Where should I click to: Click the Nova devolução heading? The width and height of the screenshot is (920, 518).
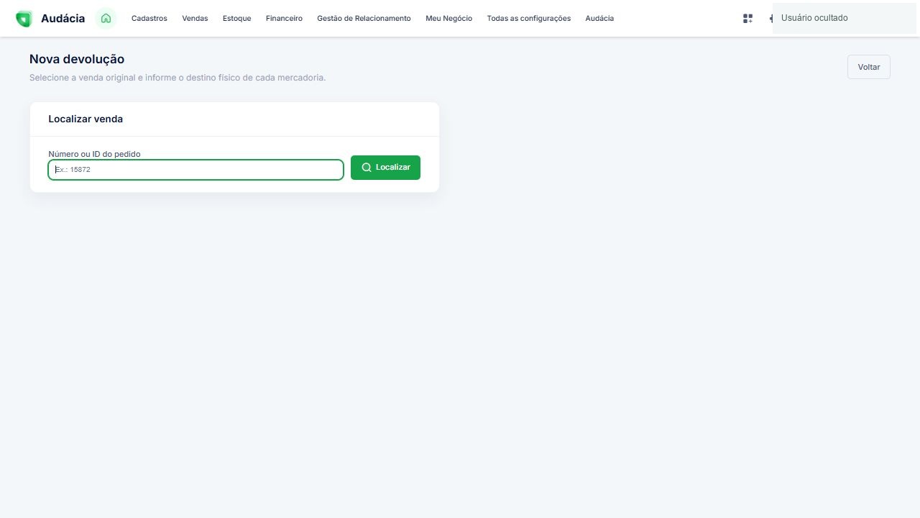77,59
